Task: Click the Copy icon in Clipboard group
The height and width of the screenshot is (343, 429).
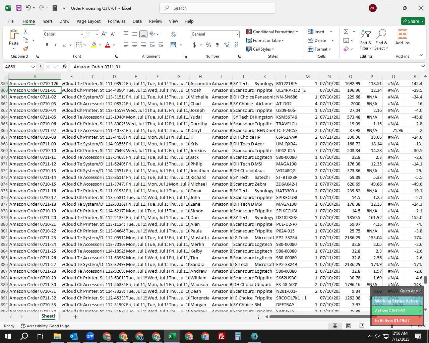Action: coord(25,40)
